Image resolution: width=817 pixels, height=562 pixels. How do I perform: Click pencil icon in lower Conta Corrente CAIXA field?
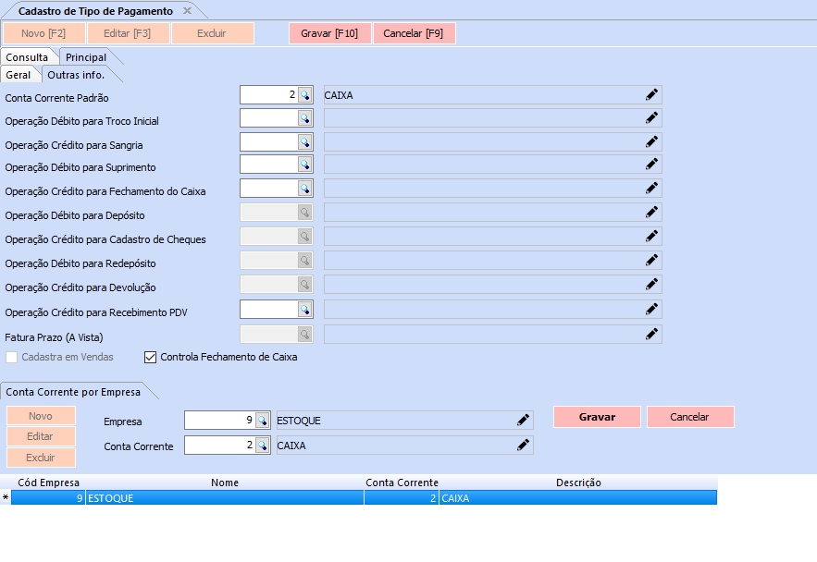523,446
